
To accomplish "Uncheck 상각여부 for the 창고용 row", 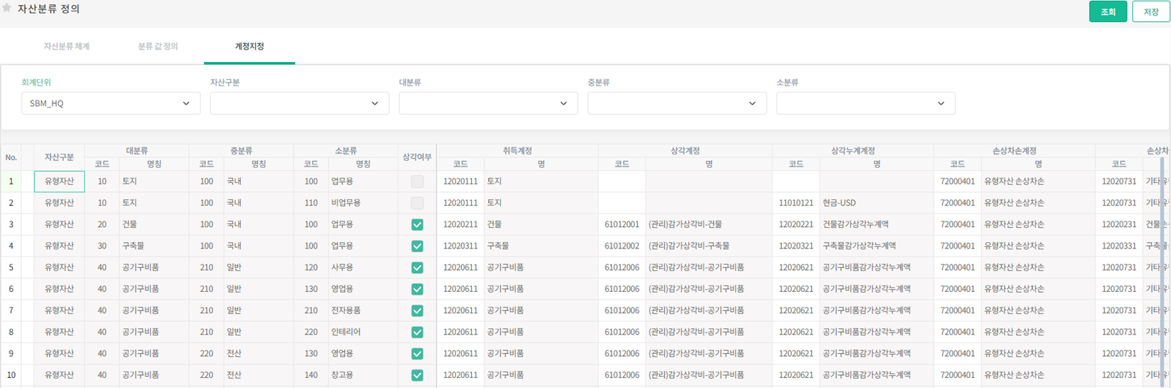I will coord(417,374).
